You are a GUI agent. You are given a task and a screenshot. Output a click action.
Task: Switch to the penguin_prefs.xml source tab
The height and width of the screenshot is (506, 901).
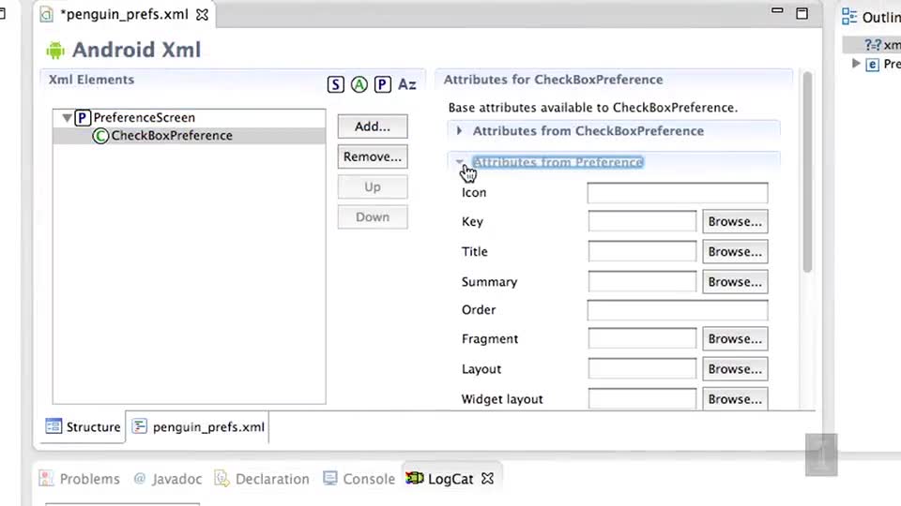tap(198, 427)
